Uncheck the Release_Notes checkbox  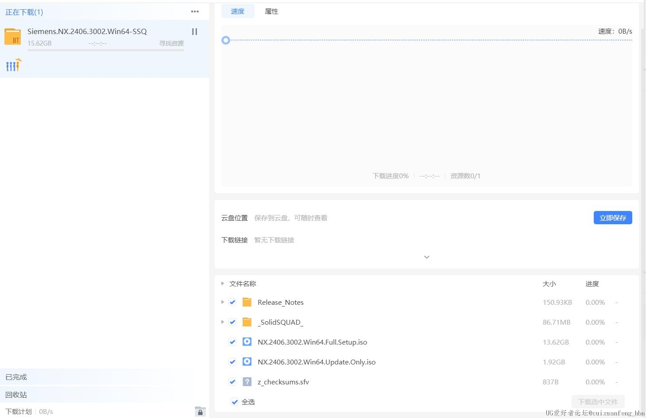(232, 303)
